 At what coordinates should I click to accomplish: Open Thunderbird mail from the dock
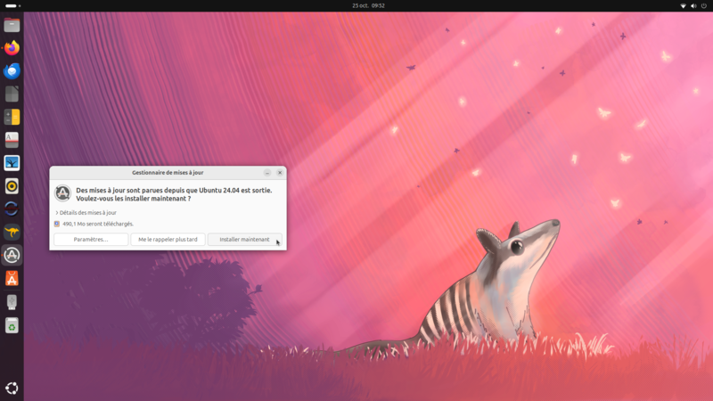12,71
